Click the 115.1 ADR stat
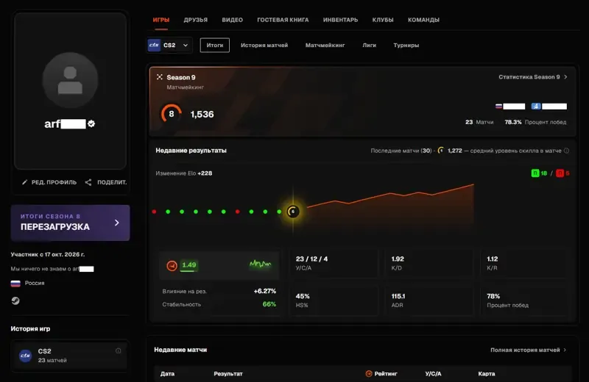Image resolution: width=589 pixels, height=382 pixels. (x=398, y=300)
